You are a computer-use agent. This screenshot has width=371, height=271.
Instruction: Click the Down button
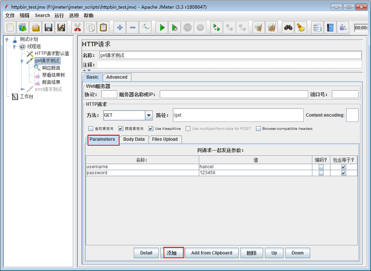pyautogui.click(x=298, y=253)
